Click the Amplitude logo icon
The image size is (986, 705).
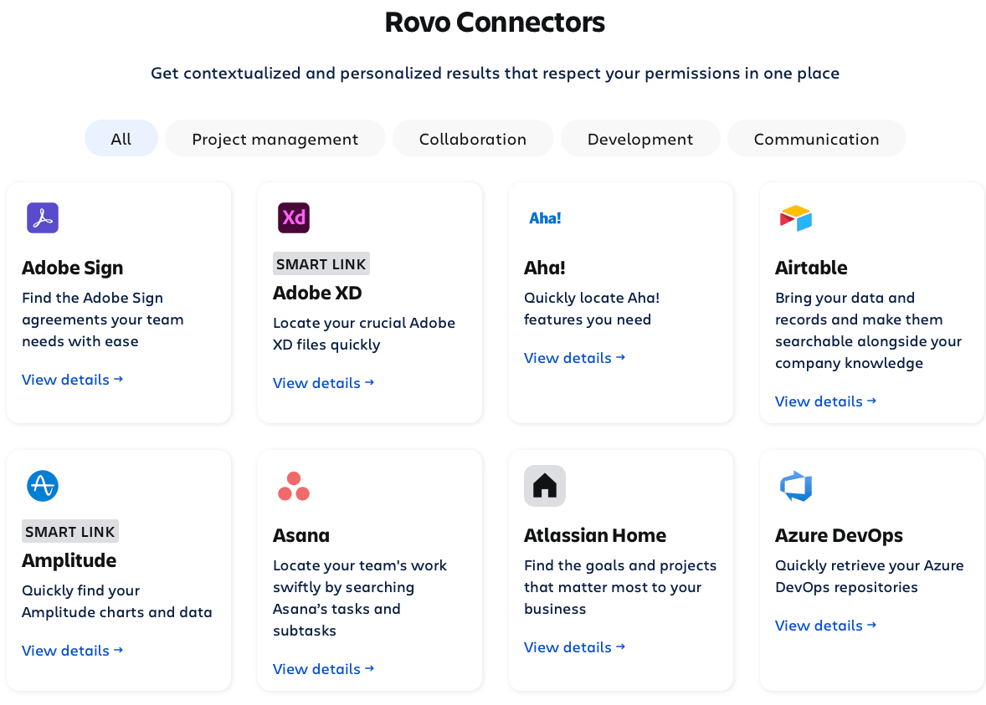[x=43, y=486]
